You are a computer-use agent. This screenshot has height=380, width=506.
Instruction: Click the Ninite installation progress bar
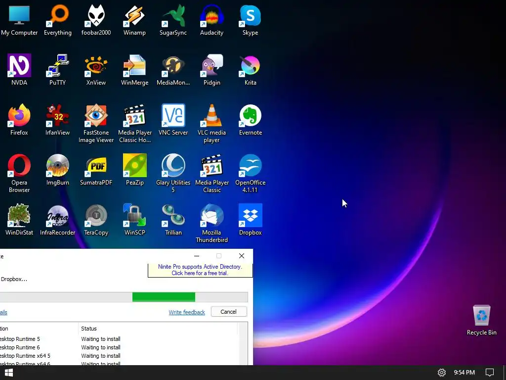tap(124, 297)
